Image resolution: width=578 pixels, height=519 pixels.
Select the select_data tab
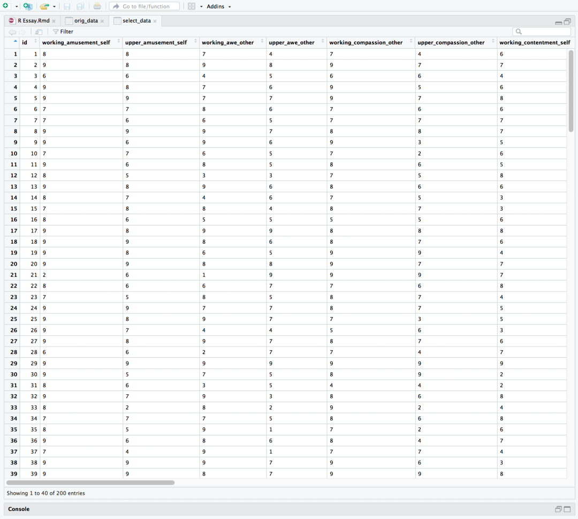click(136, 21)
